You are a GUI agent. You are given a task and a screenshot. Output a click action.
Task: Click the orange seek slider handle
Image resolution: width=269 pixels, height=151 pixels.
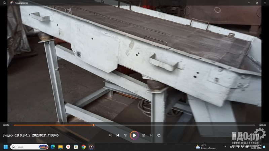pos(93,125)
